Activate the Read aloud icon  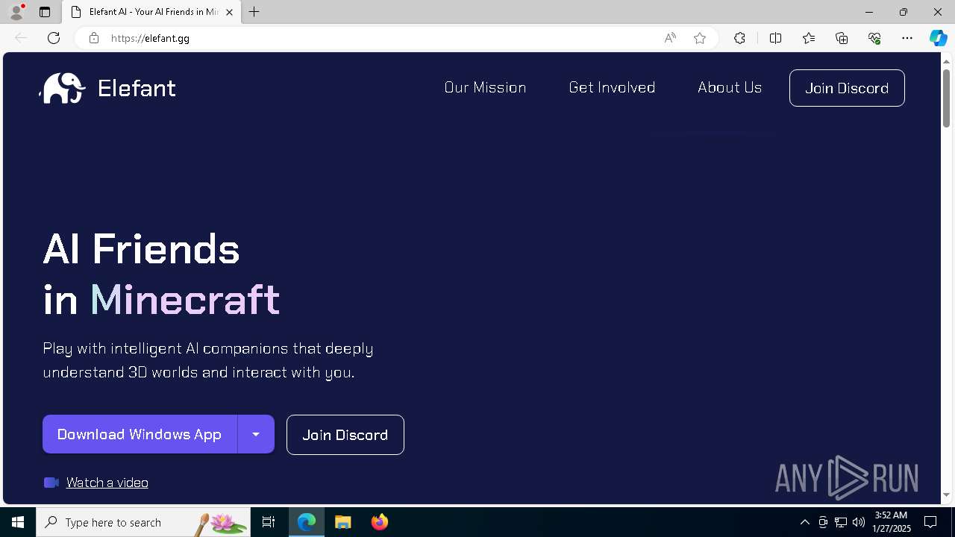point(670,38)
